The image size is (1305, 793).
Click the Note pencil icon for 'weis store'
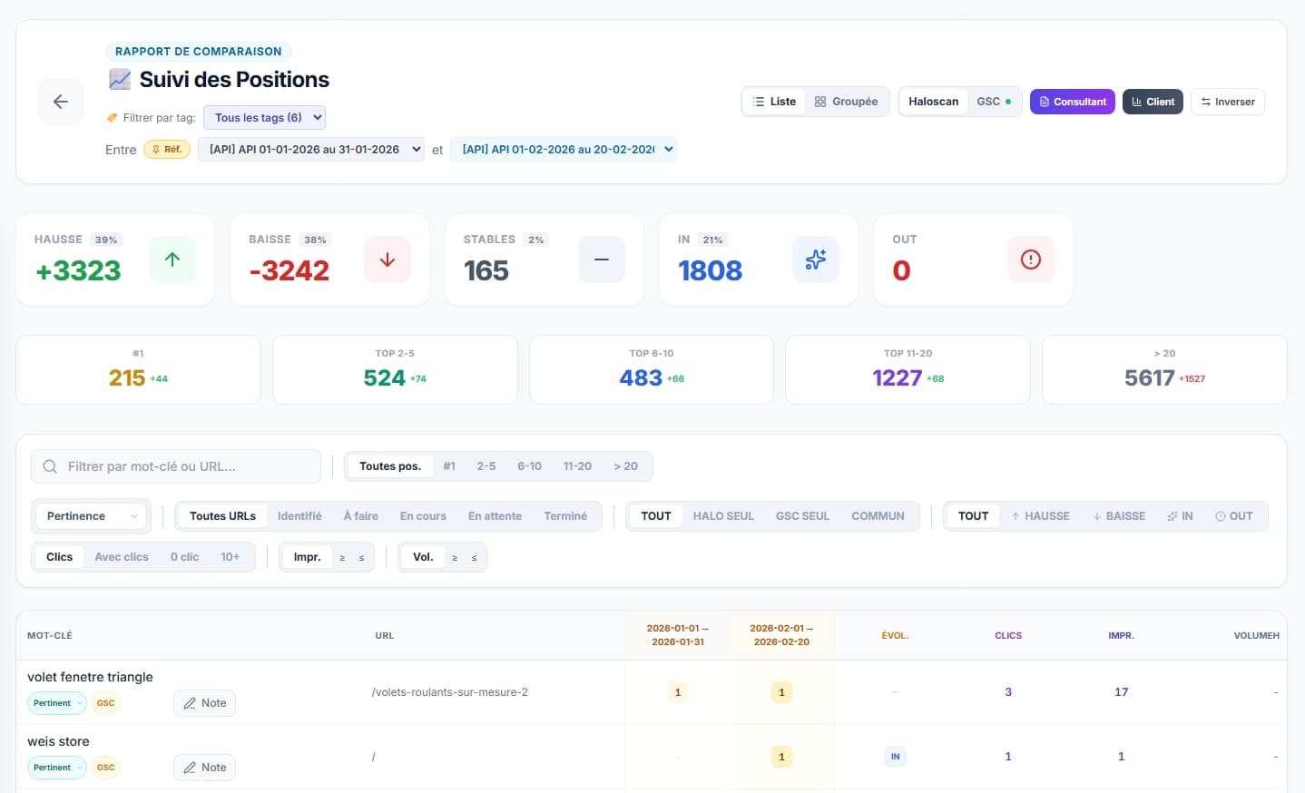191,767
